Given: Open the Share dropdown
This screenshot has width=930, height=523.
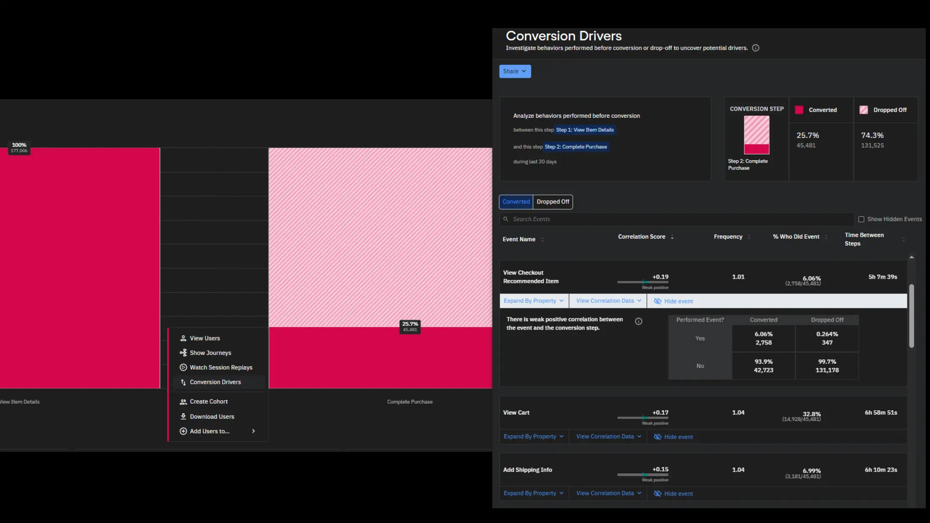Looking at the screenshot, I should 515,71.
